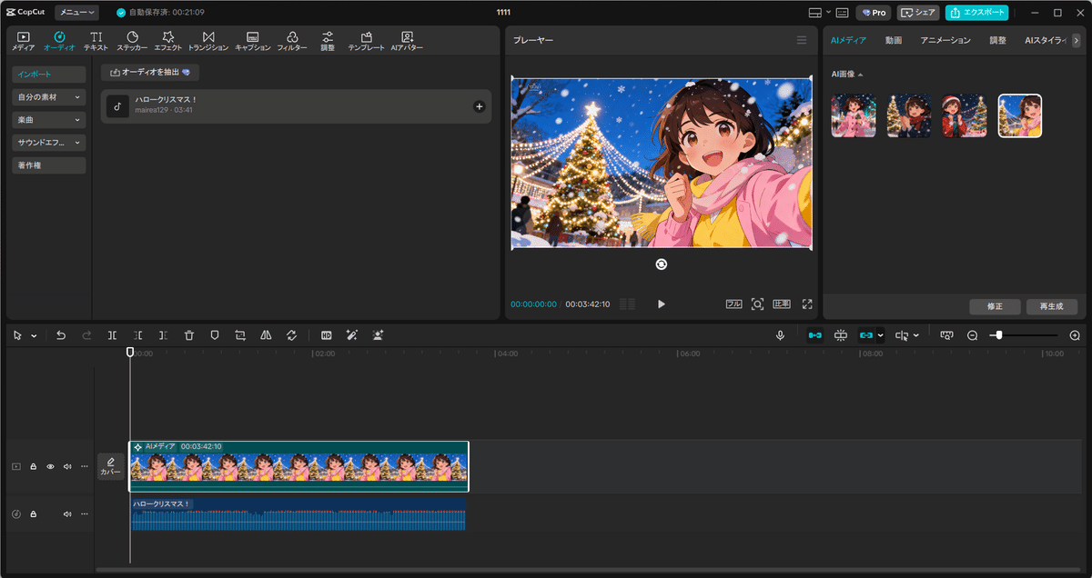Click the 再生成 button
This screenshot has height=578, width=1092.
point(1051,306)
